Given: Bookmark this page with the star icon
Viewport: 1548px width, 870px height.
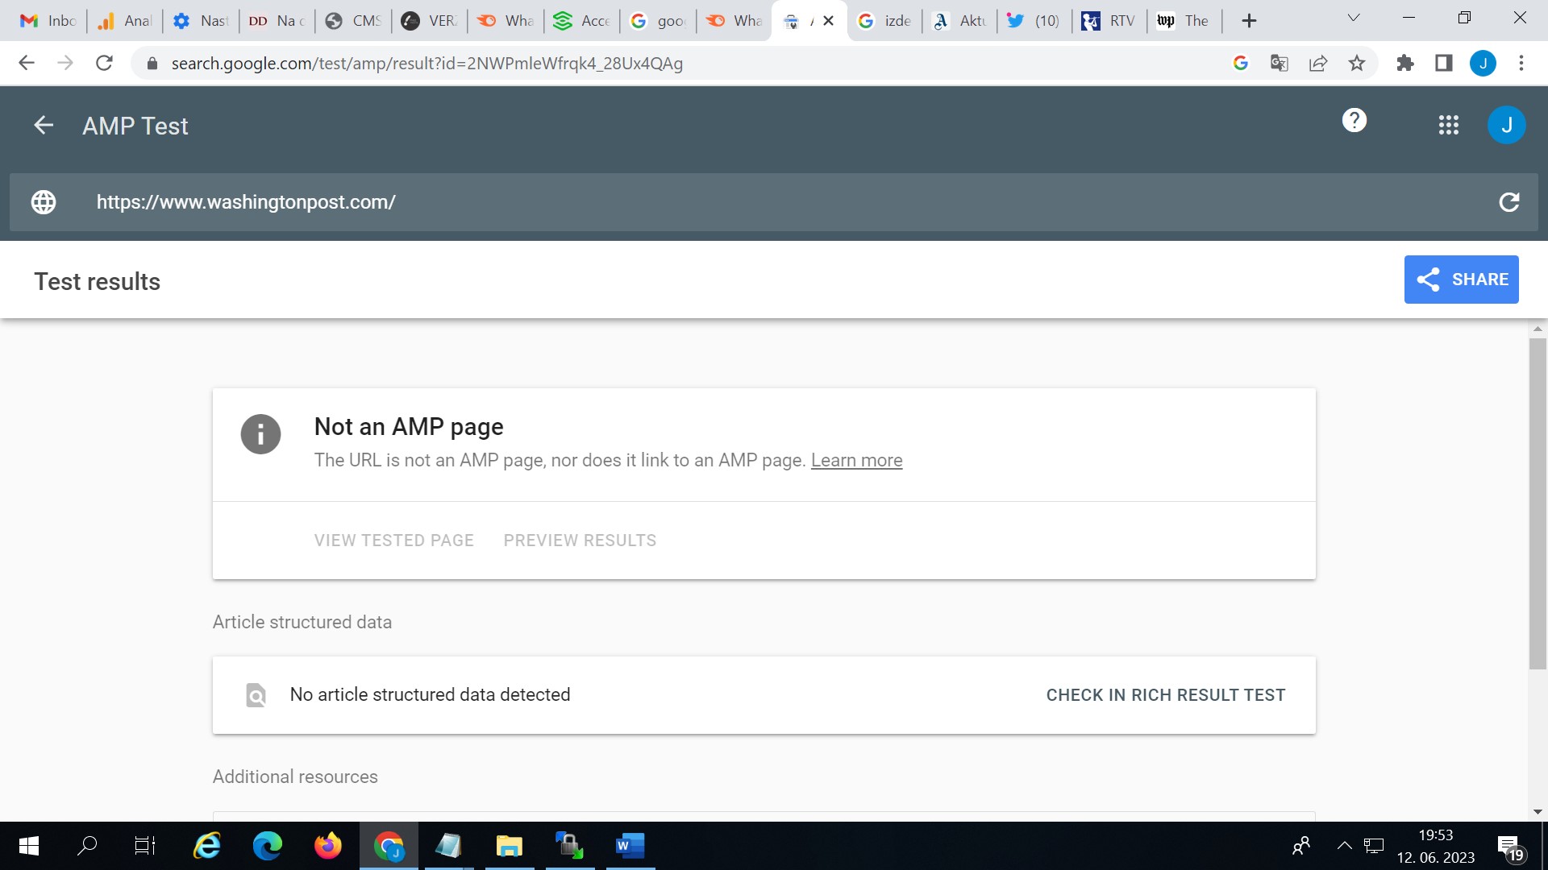Looking at the screenshot, I should [x=1357, y=63].
